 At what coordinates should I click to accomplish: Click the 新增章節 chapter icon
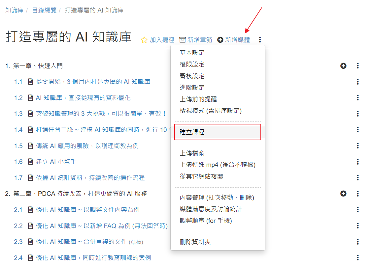[x=183, y=40]
